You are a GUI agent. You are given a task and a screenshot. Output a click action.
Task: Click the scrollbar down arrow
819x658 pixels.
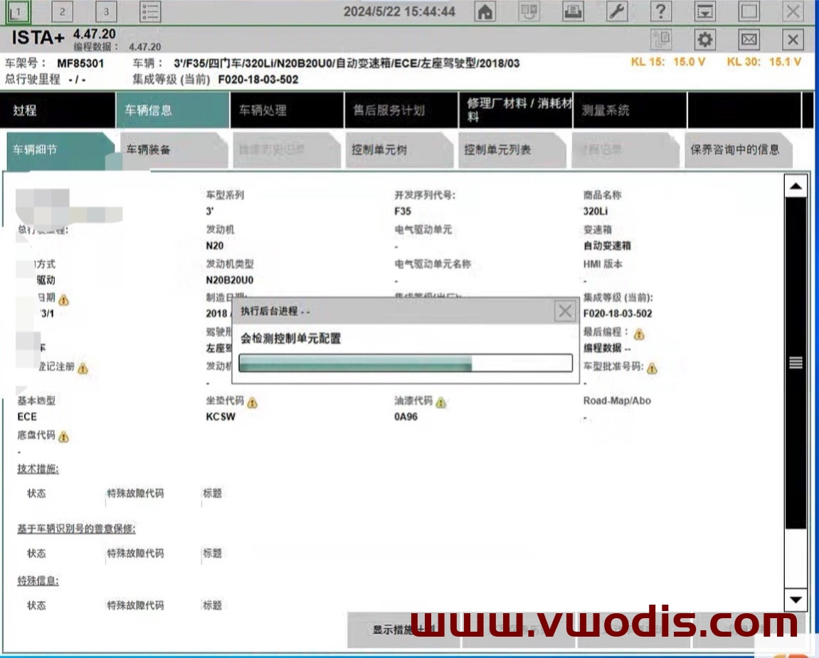tap(796, 600)
